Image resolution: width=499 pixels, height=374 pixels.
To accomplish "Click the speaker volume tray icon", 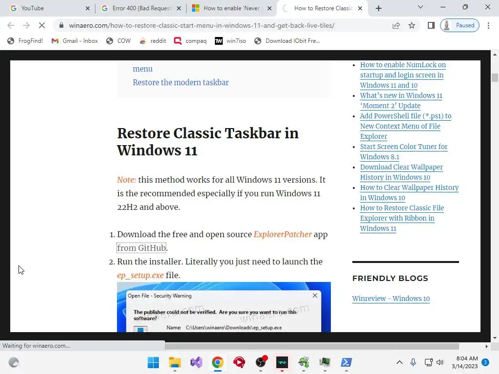I will point(440,362).
